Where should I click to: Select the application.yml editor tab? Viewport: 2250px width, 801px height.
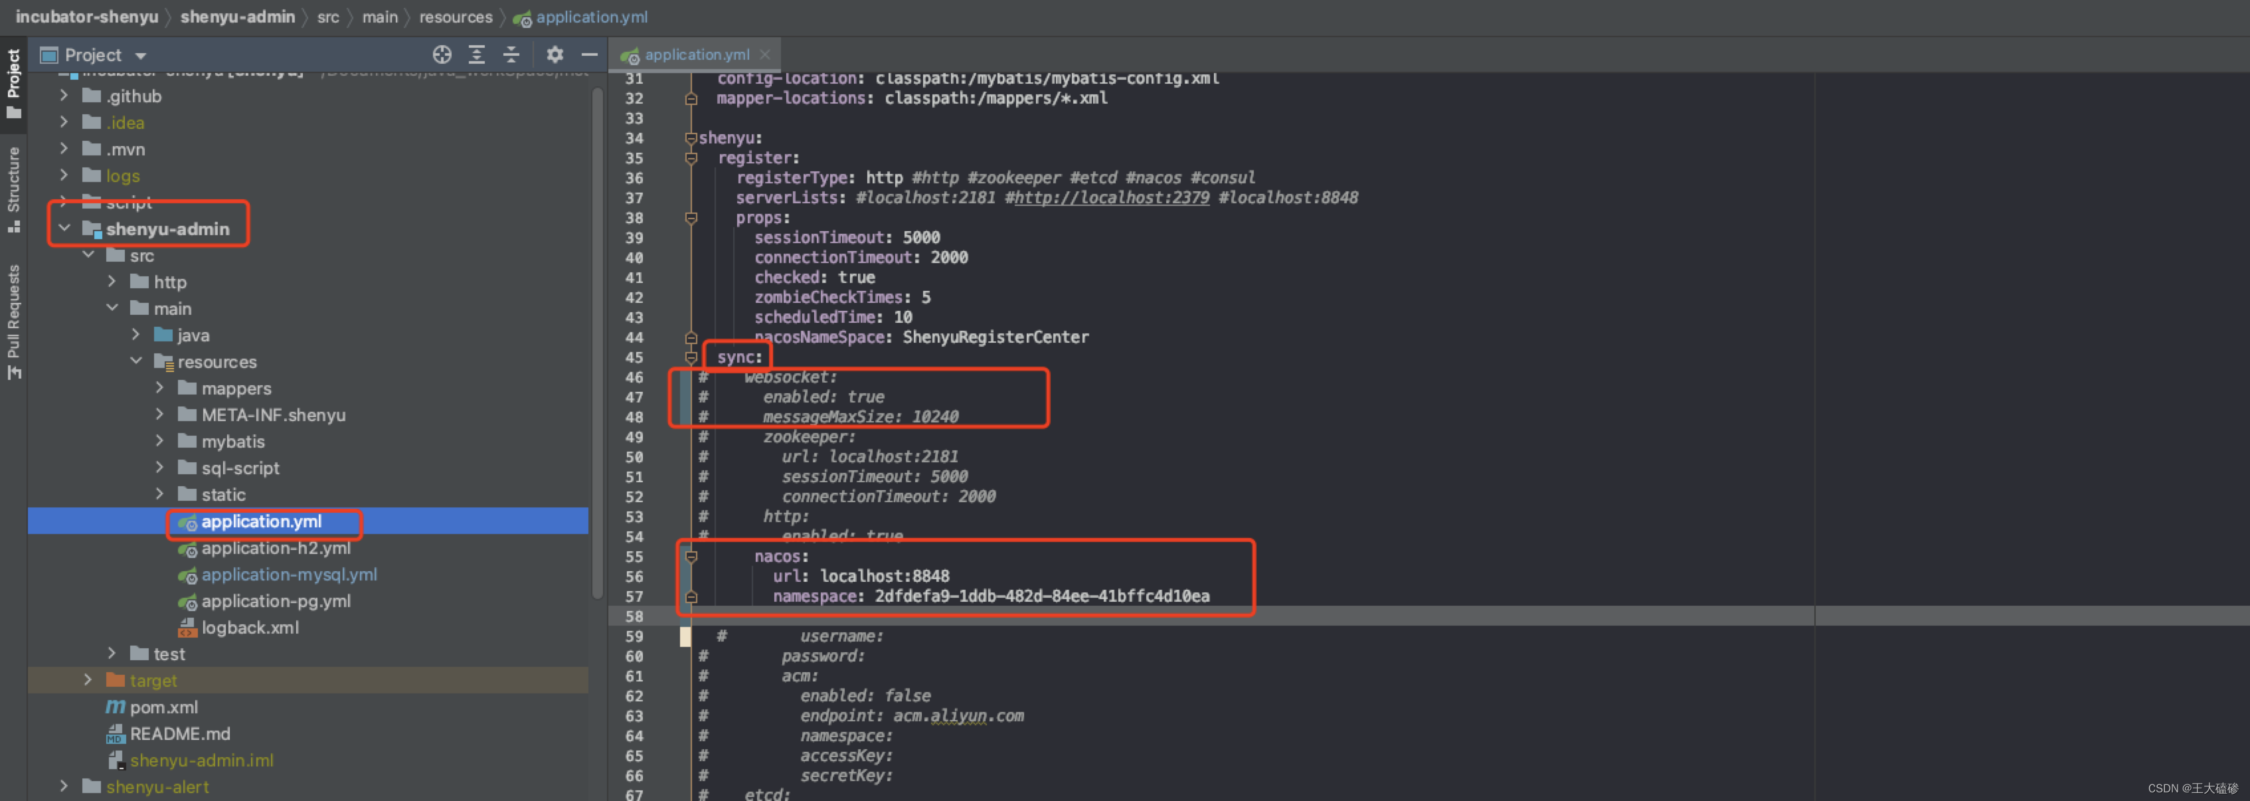point(695,54)
